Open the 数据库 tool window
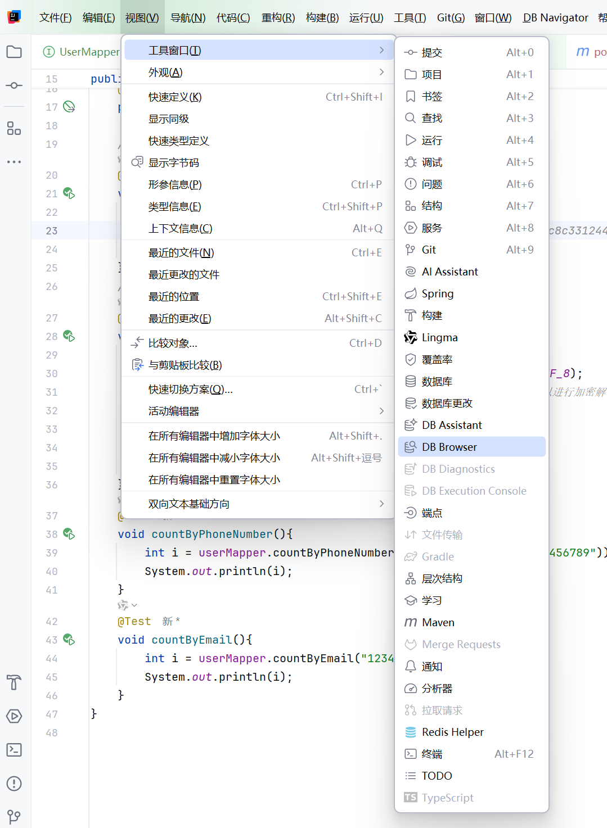This screenshot has height=828, width=607. pyautogui.click(x=471, y=381)
